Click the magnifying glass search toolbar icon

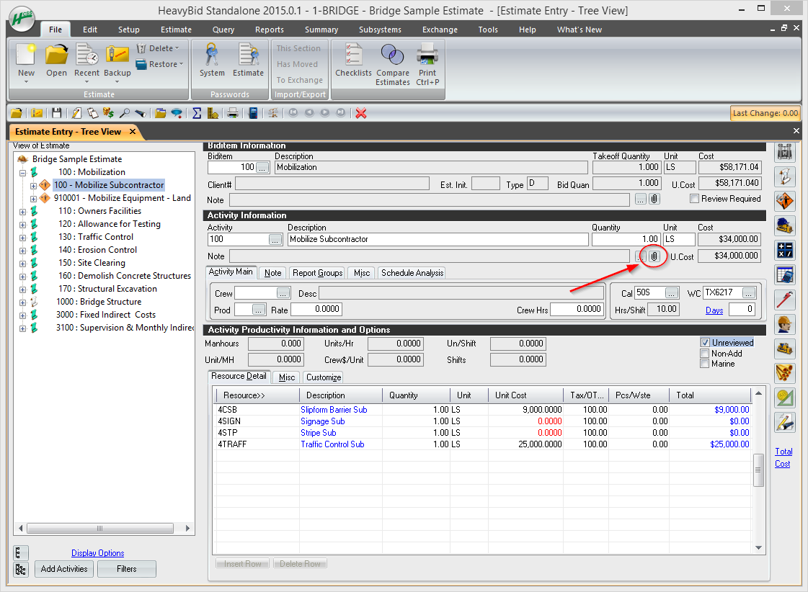click(123, 113)
